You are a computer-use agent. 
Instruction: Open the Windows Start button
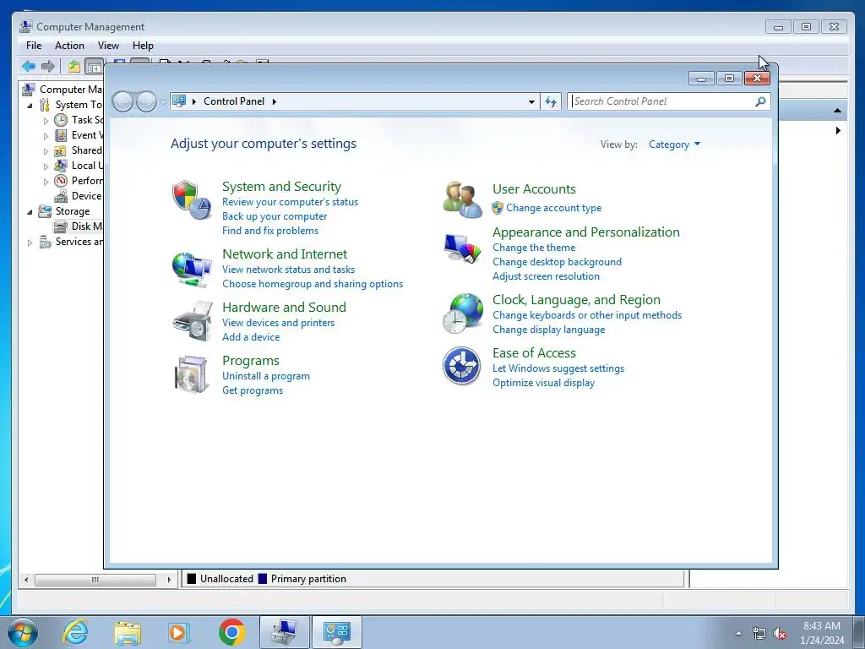click(x=23, y=632)
